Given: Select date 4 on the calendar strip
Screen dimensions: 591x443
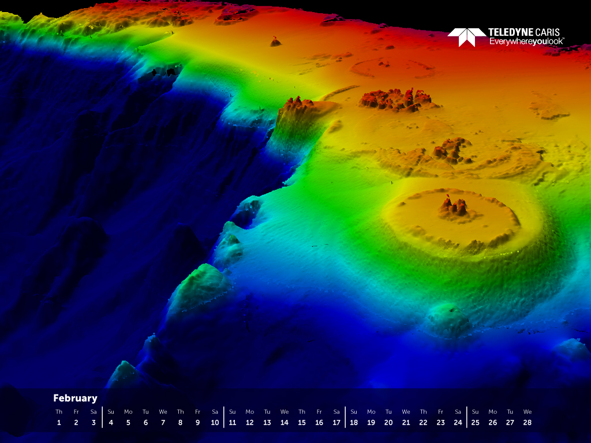Looking at the screenshot, I should (x=111, y=422).
